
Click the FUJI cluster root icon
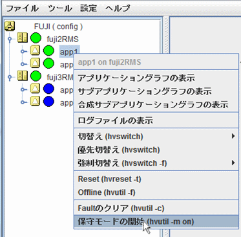point(10,26)
